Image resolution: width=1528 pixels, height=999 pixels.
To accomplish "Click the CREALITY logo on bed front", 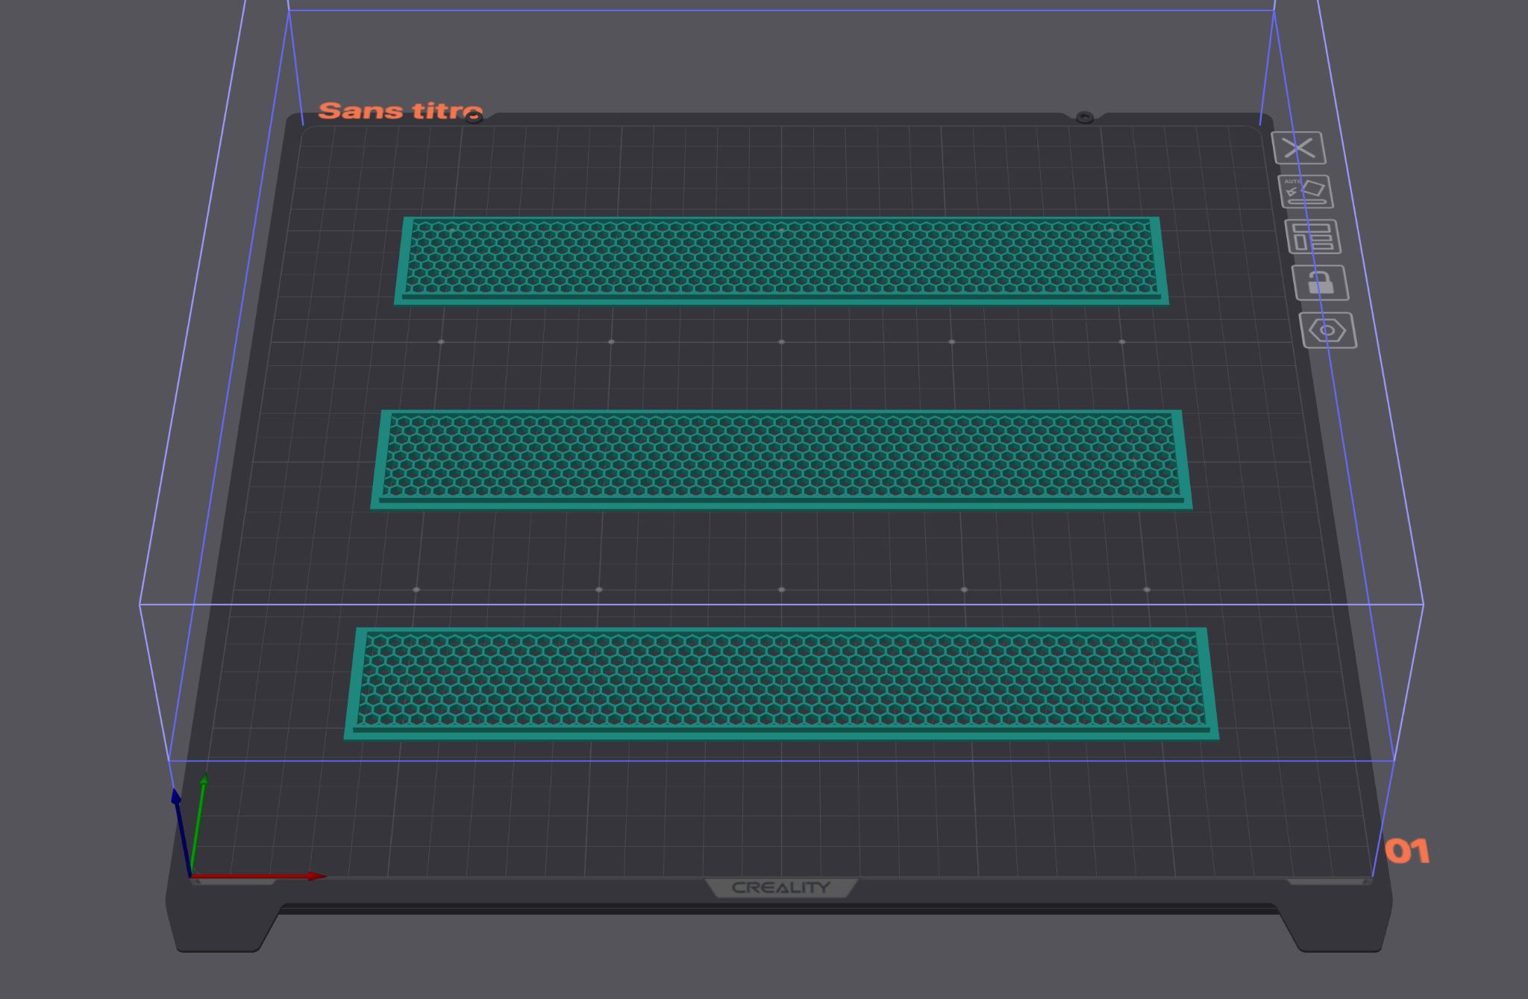I will 780,887.
